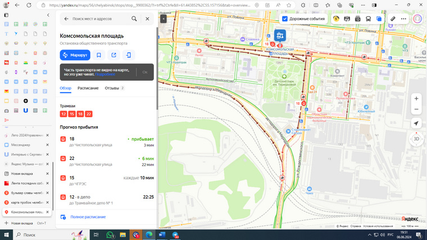
Task: Search with the magnifier icon in the search box
Action: point(134,19)
